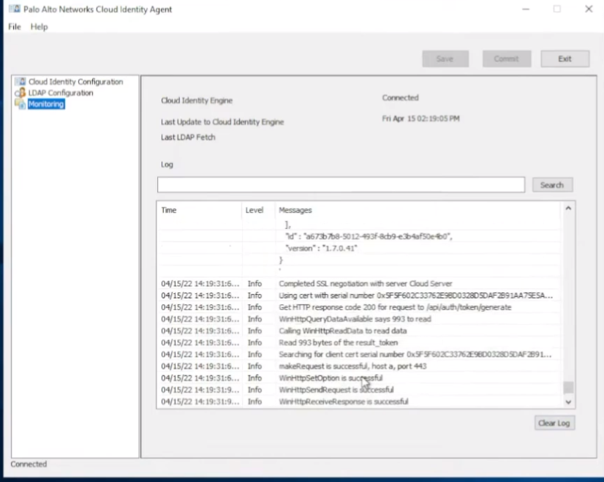Select the 'Get HTTP response code 200' log row
The width and height of the screenshot is (604, 482).
[360, 307]
